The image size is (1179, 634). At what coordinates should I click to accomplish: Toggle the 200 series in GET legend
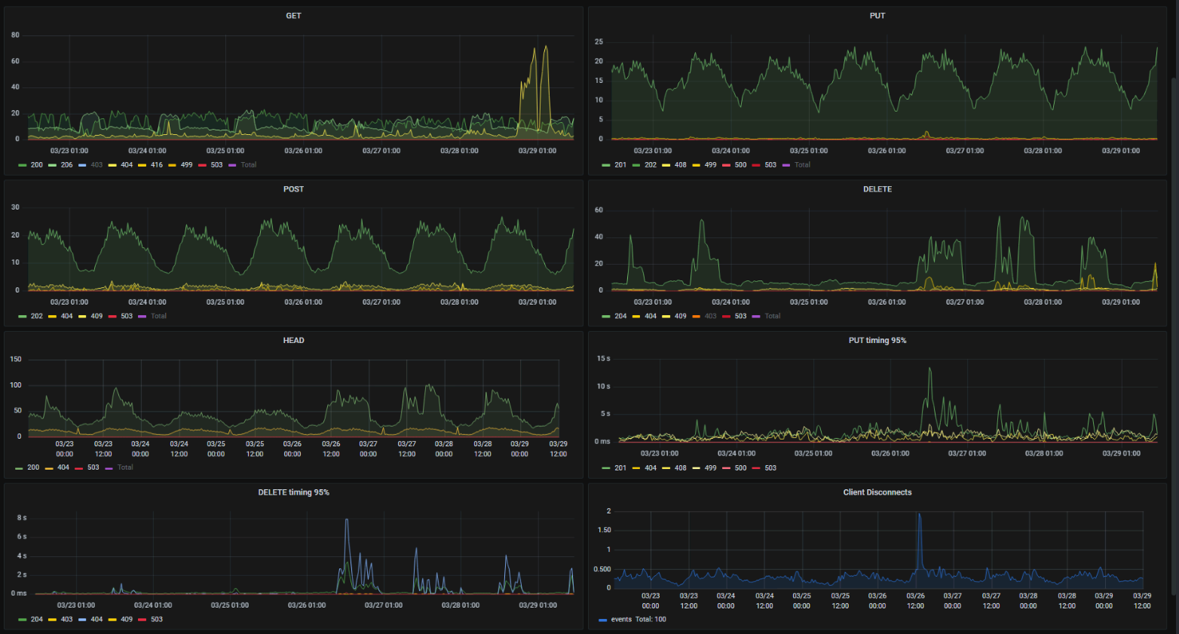coord(31,164)
